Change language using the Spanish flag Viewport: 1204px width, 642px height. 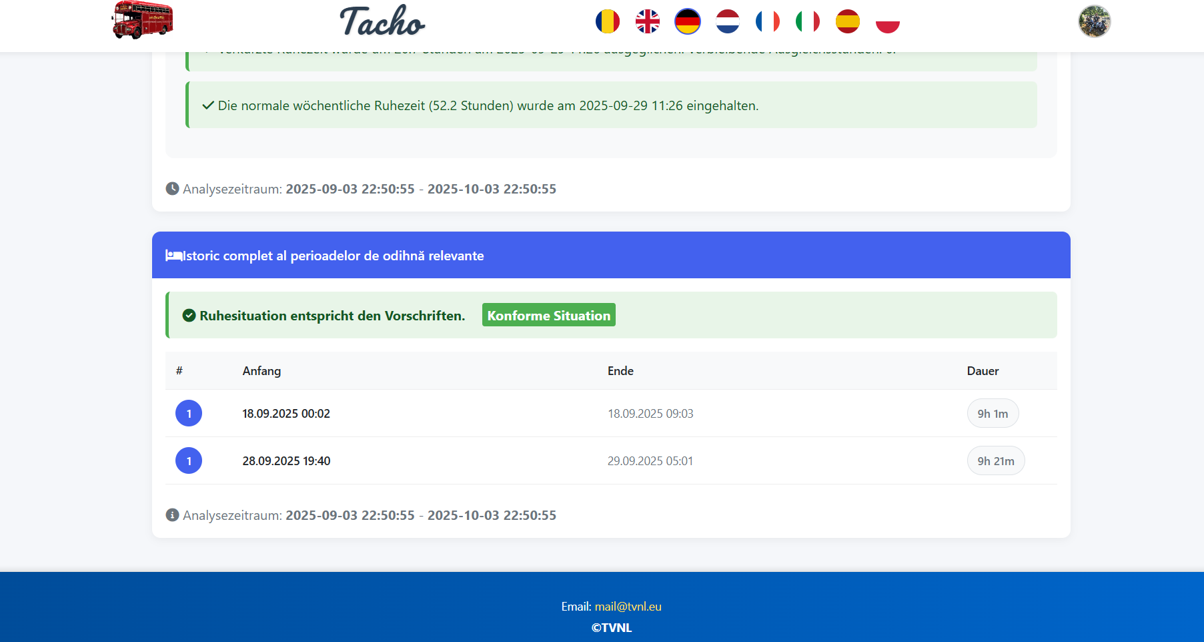(847, 21)
